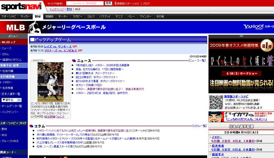This screenshot has height=158, width=274.
Task: Open マリナーズ vs. エンゼルス game link
Action: click(x=60, y=51)
